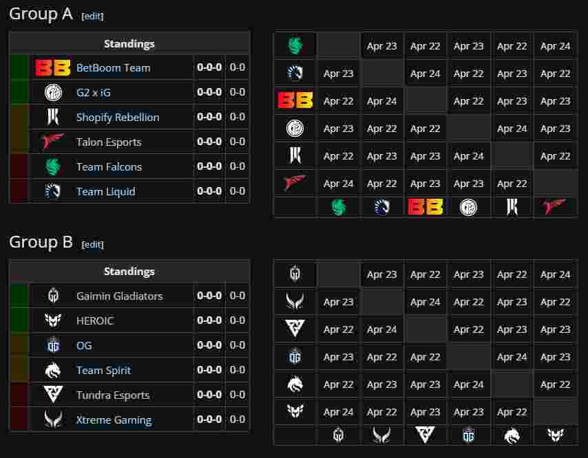Select G2 x iG row-header logo in crosstable
The image size is (588, 458).
point(295,129)
